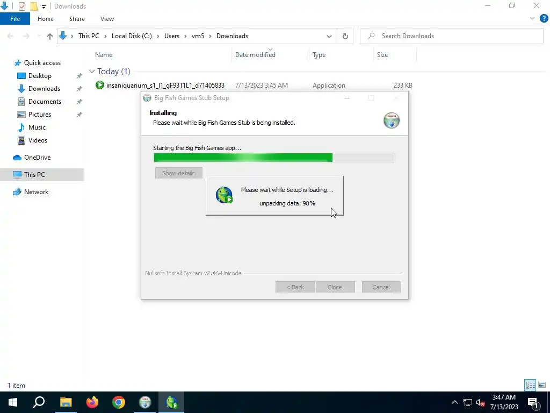
Task: Select Users in the address breadcrumb
Action: click(172, 36)
